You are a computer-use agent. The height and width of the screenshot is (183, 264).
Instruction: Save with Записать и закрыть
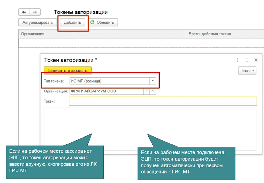68,70
